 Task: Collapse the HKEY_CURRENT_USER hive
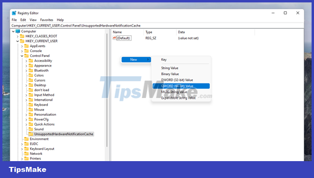pyautogui.click(x=17, y=41)
